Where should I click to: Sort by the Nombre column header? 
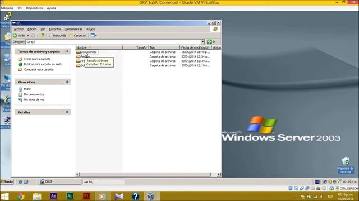pos(99,47)
